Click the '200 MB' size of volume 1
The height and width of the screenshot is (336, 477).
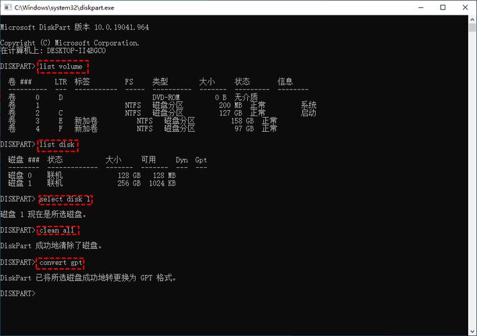click(x=230, y=106)
